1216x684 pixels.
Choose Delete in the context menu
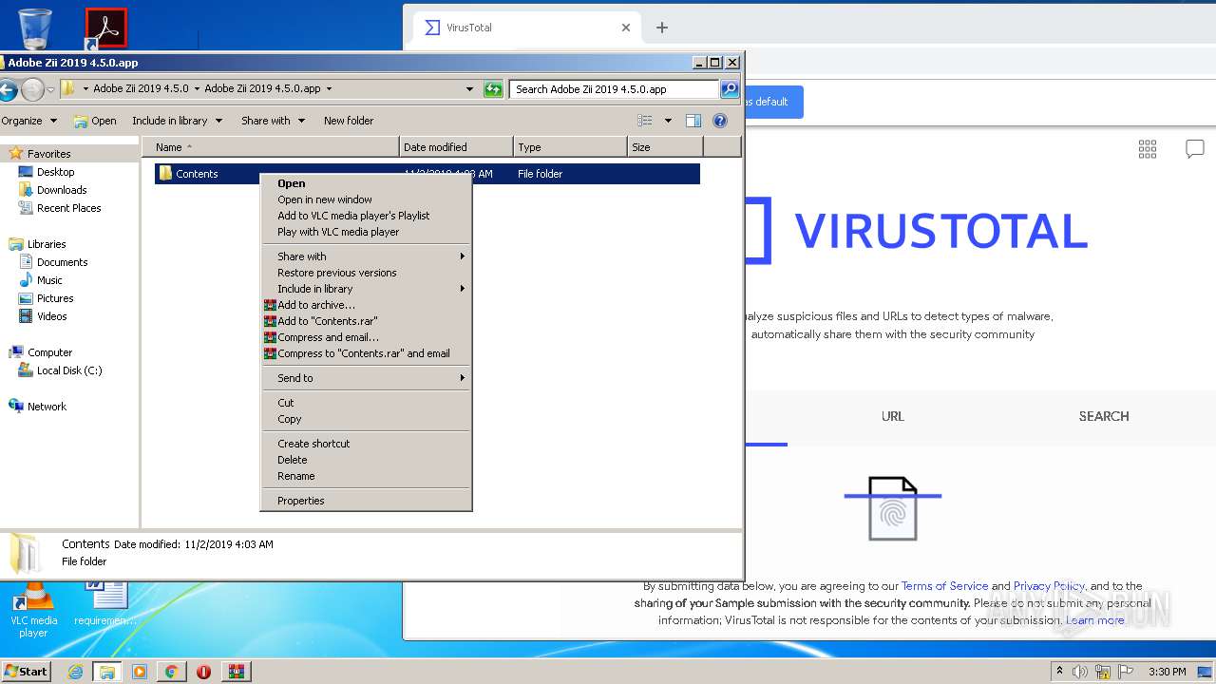(367, 460)
